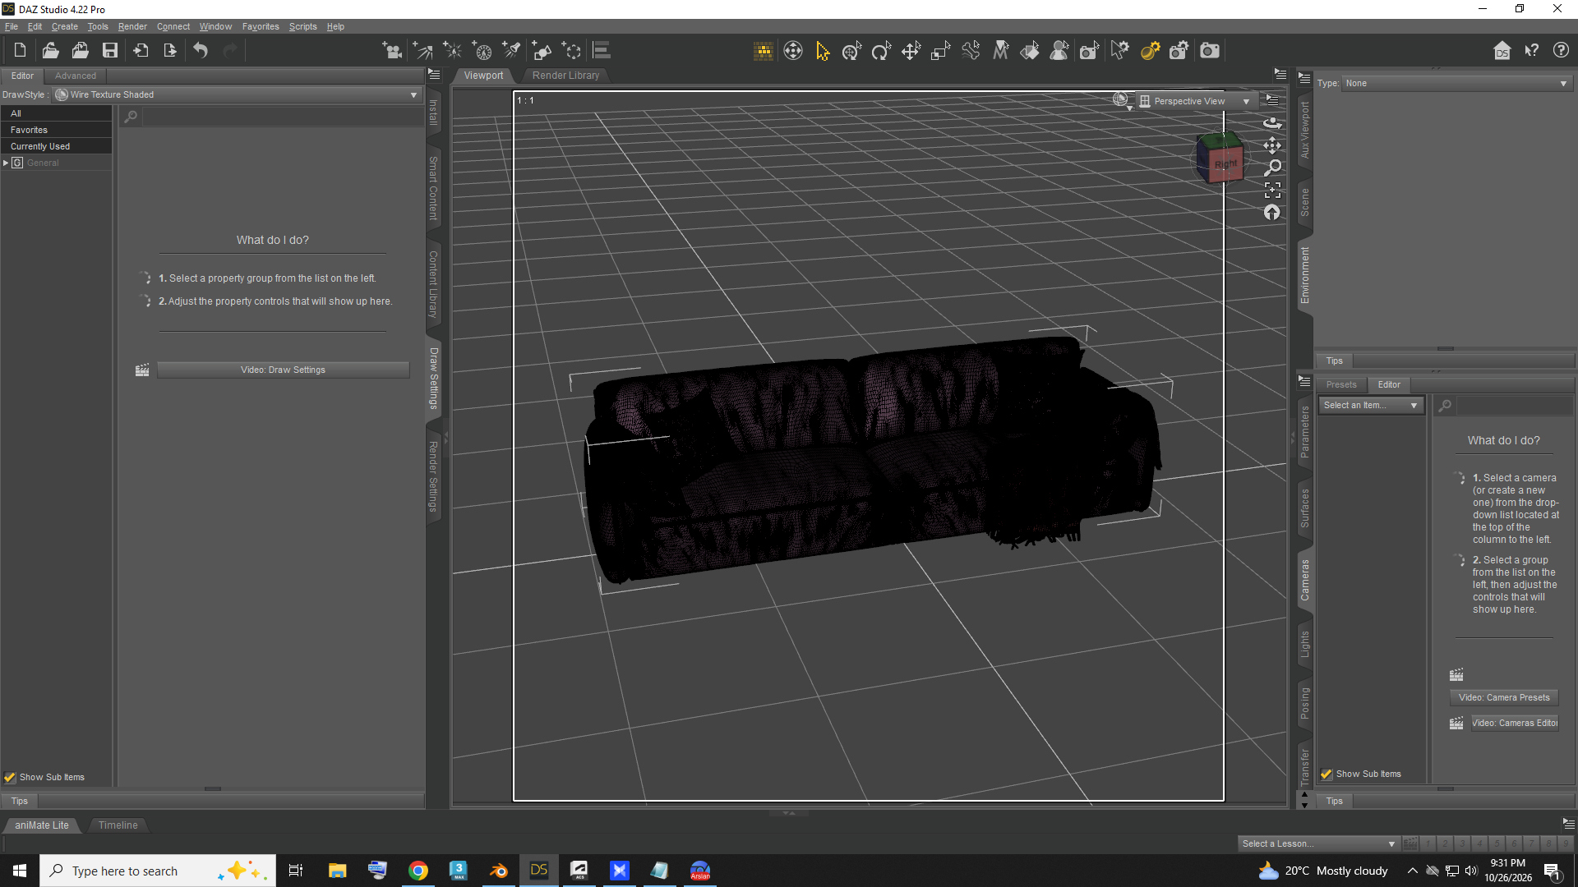Create a new point light from the toolbar
This screenshot has width=1578, height=887.
pyautogui.click(x=452, y=51)
